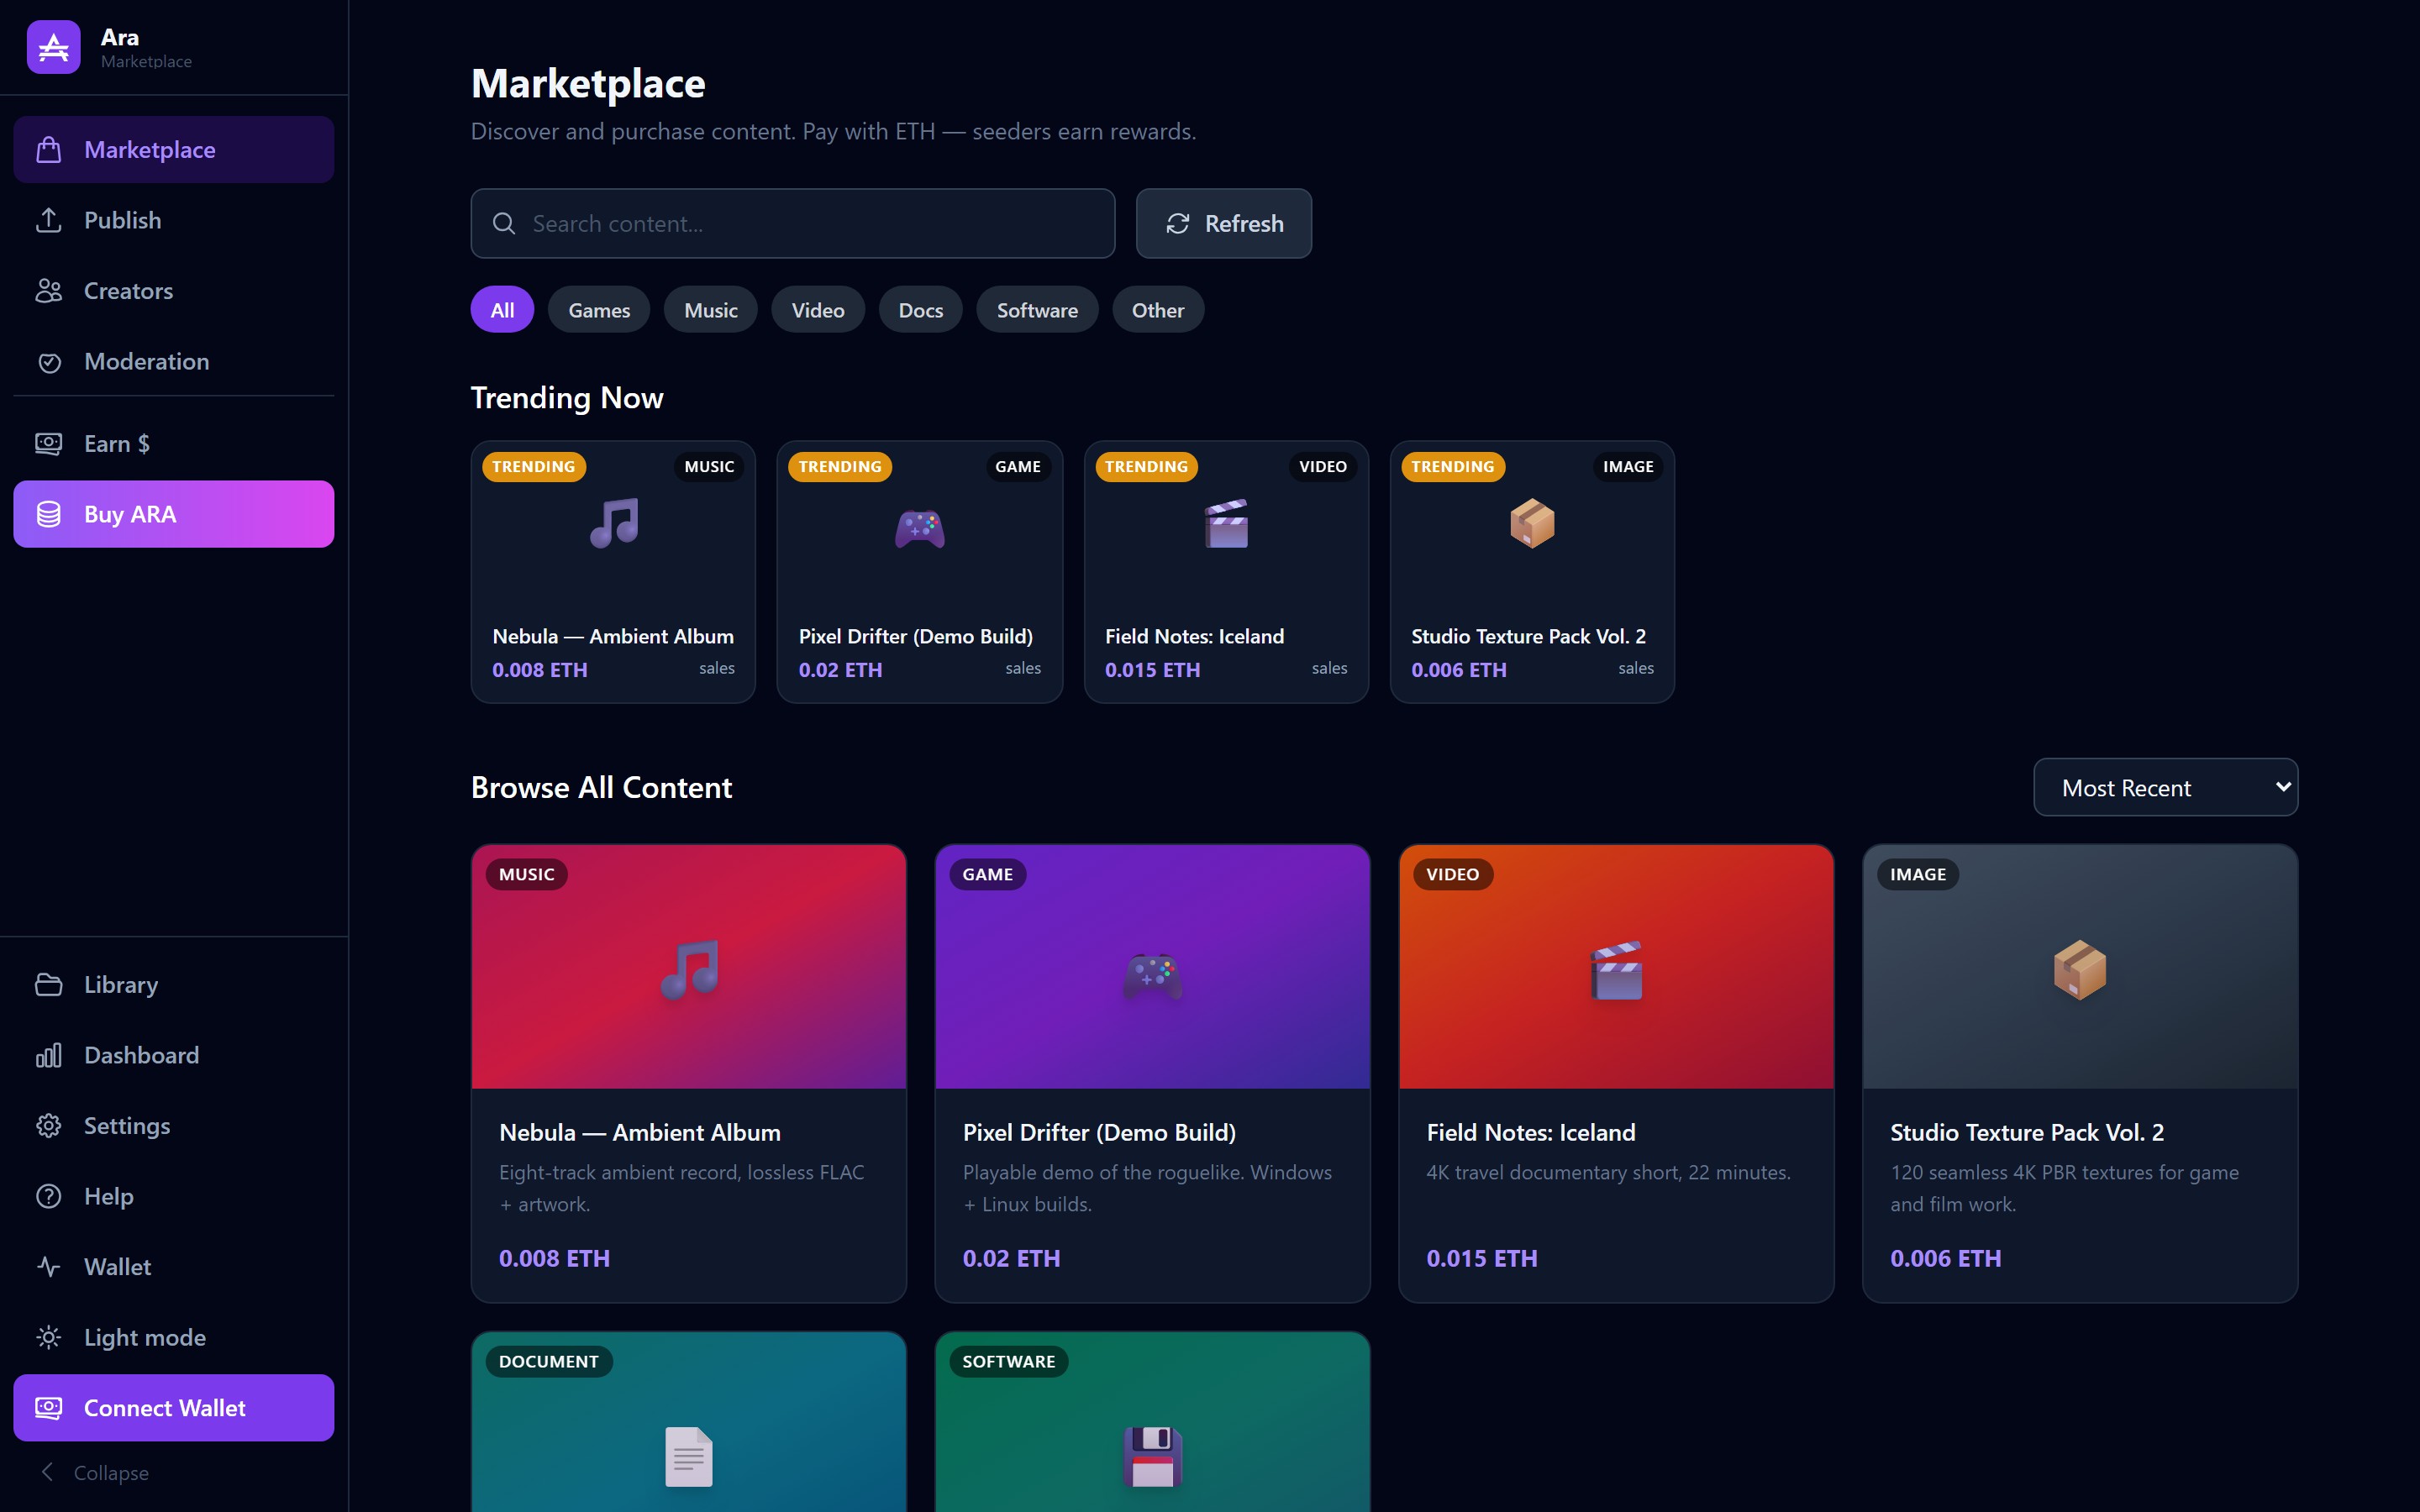Filter by Music category

pyautogui.click(x=711, y=310)
